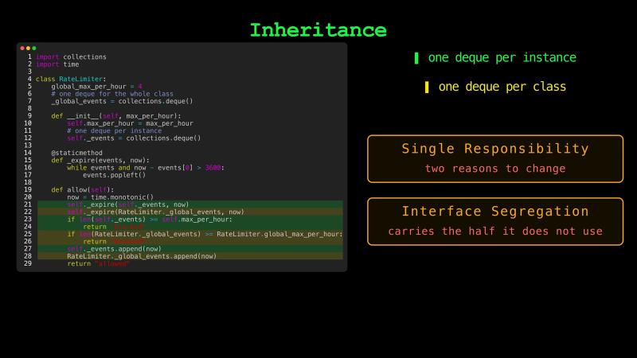The height and width of the screenshot is (358, 637).
Task: Click the green marker beside "one deque per instance"
Action: [416, 58]
